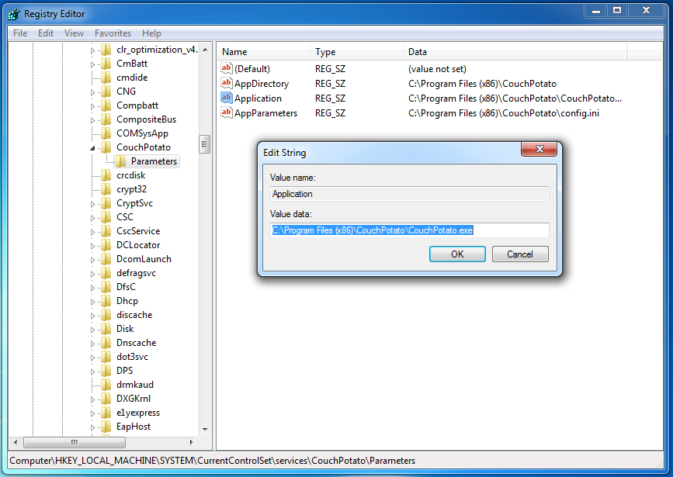673x477 pixels.
Task: Select the DfsC tree item
Action: click(126, 287)
